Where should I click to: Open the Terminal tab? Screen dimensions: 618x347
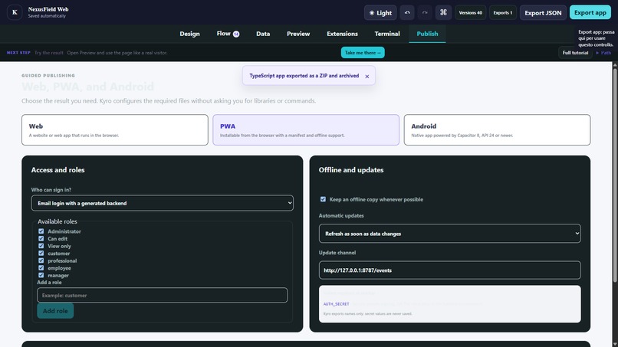coord(387,34)
